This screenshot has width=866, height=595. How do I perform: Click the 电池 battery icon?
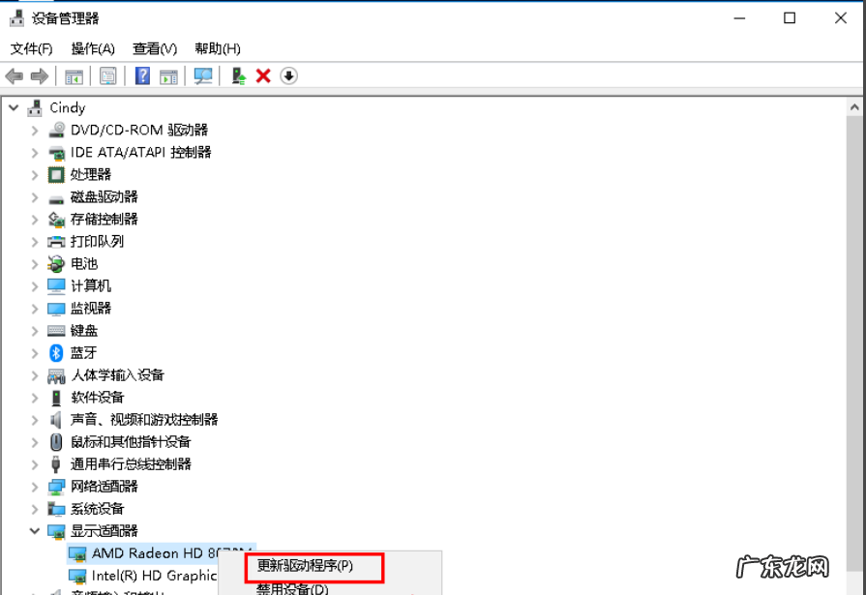click(56, 264)
